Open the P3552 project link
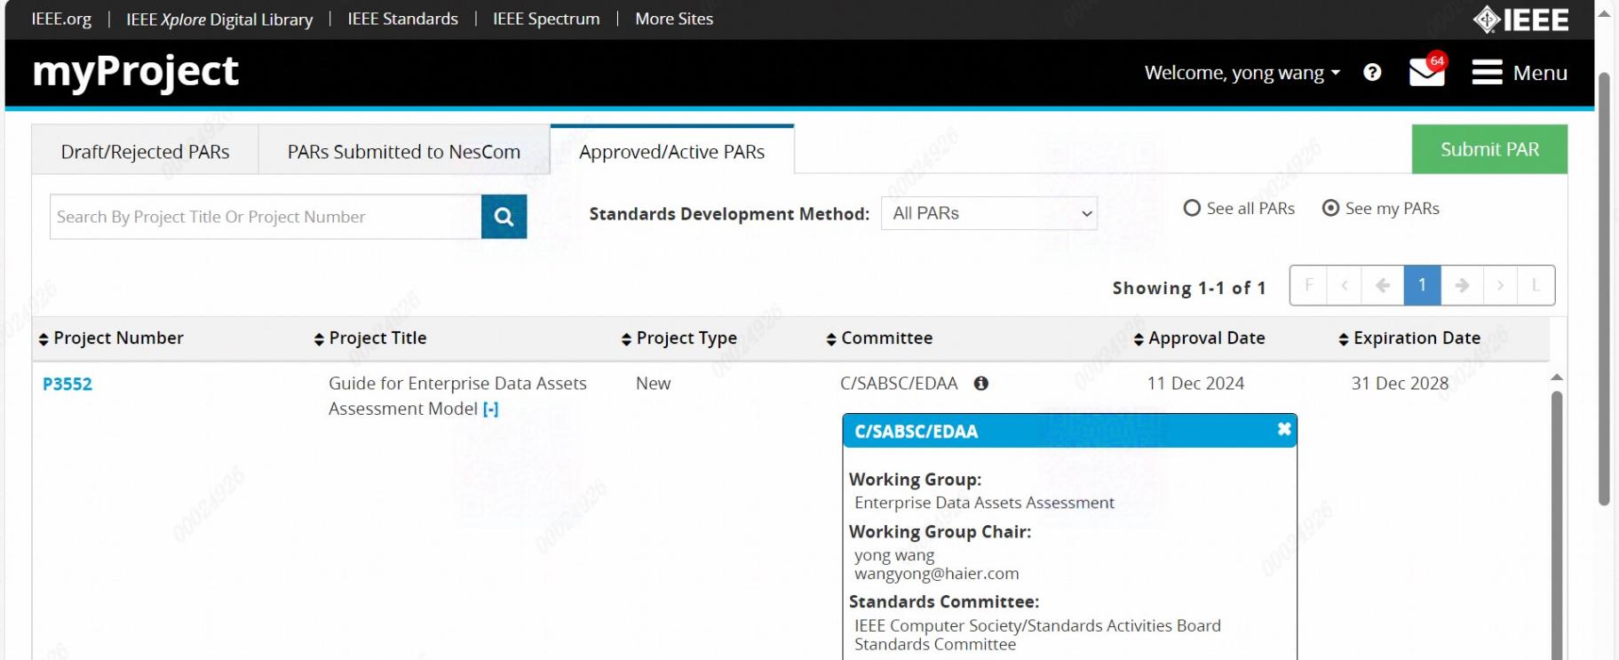 pyautogui.click(x=67, y=384)
